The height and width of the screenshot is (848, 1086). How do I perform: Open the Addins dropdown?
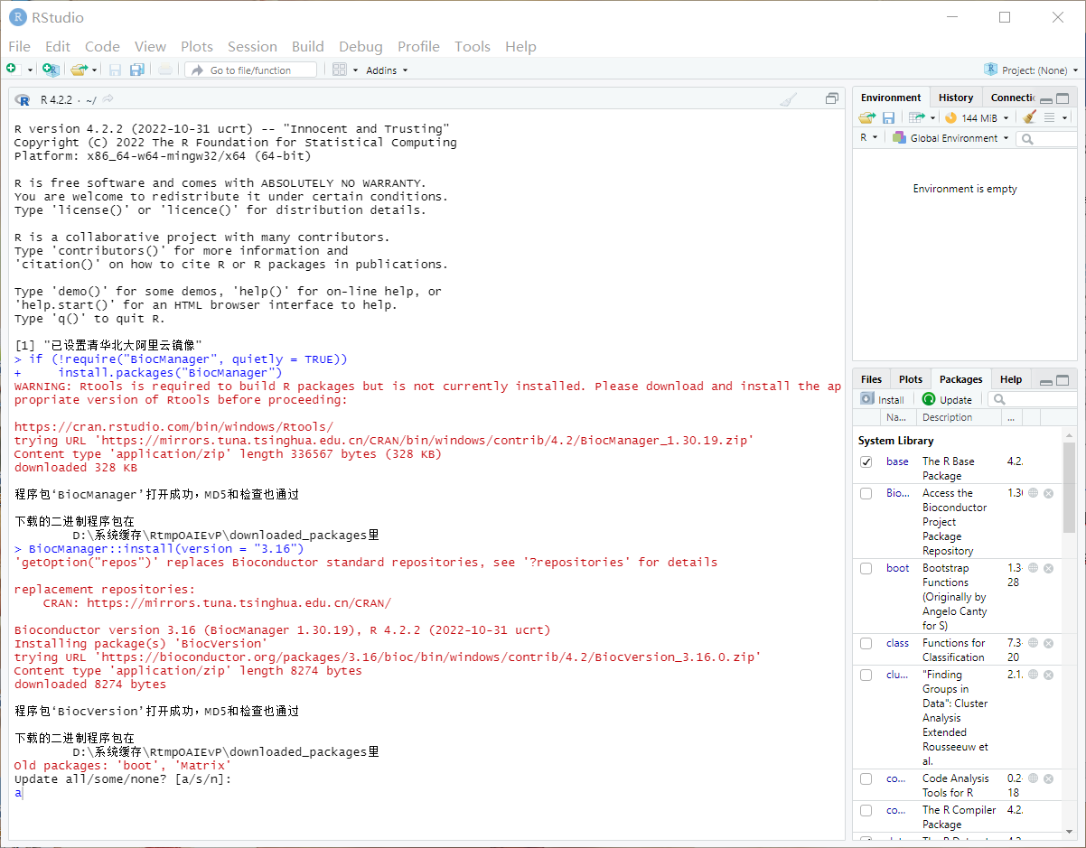387,70
